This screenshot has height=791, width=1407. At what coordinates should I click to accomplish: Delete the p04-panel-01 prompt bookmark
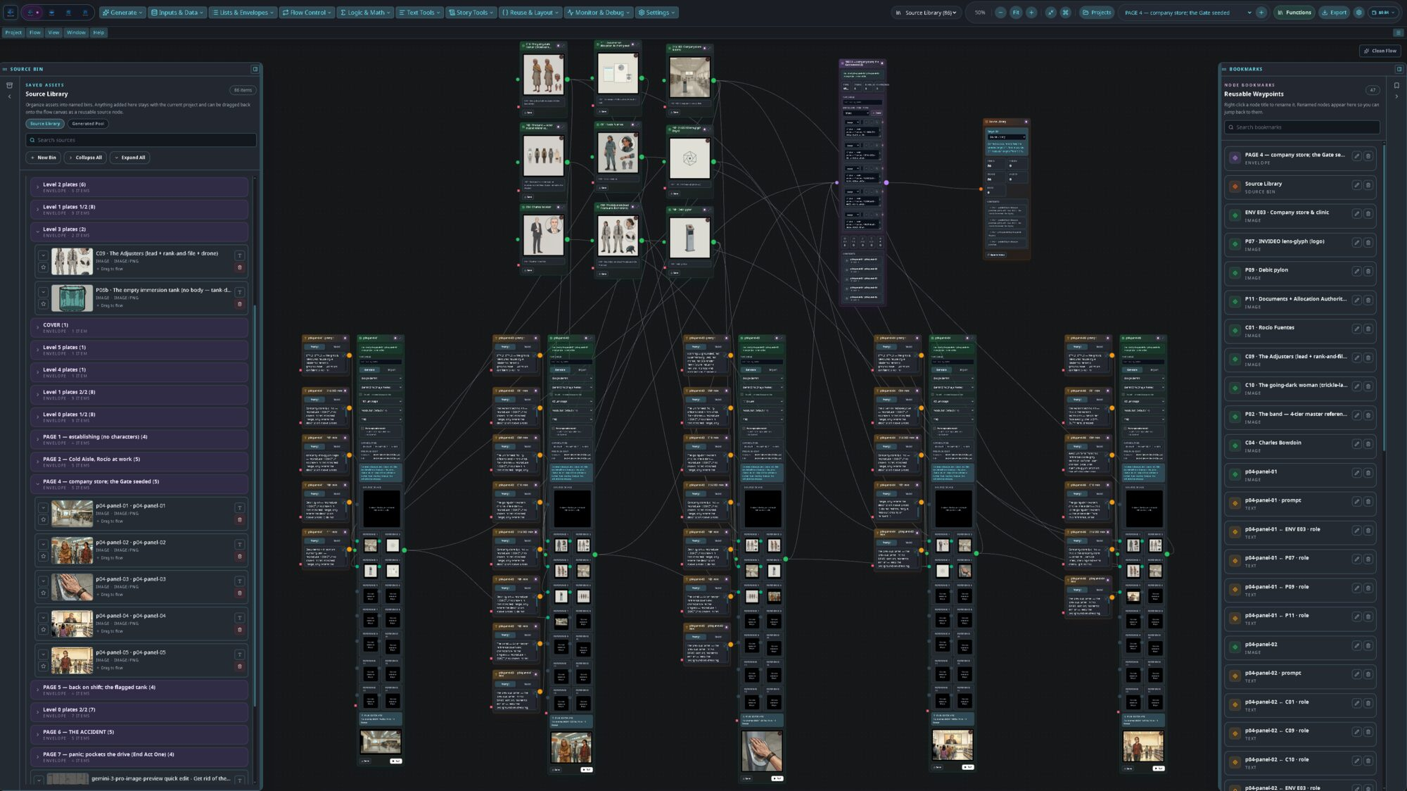pyautogui.click(x=1368, y=502)
